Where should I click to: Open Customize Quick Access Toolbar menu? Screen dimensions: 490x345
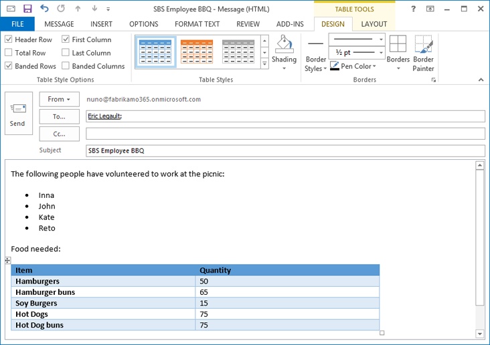[x=108, y=9]
